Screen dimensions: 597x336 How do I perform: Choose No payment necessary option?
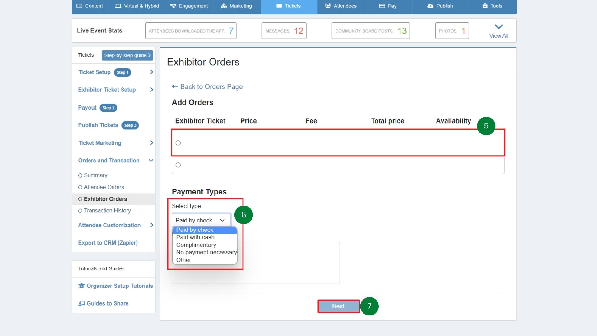[205, 252]
